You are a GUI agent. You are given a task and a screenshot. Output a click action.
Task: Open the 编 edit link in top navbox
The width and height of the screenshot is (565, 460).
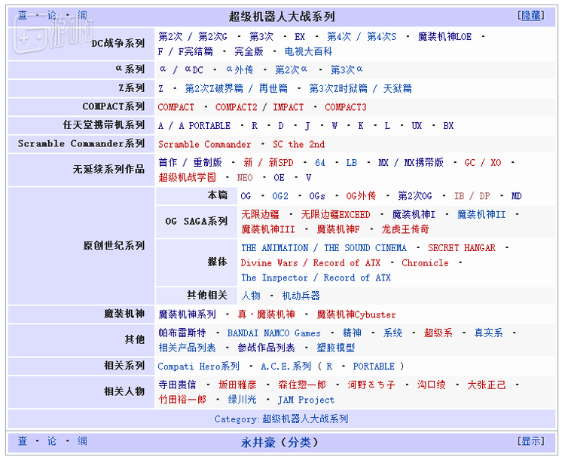tap(82, 16)
